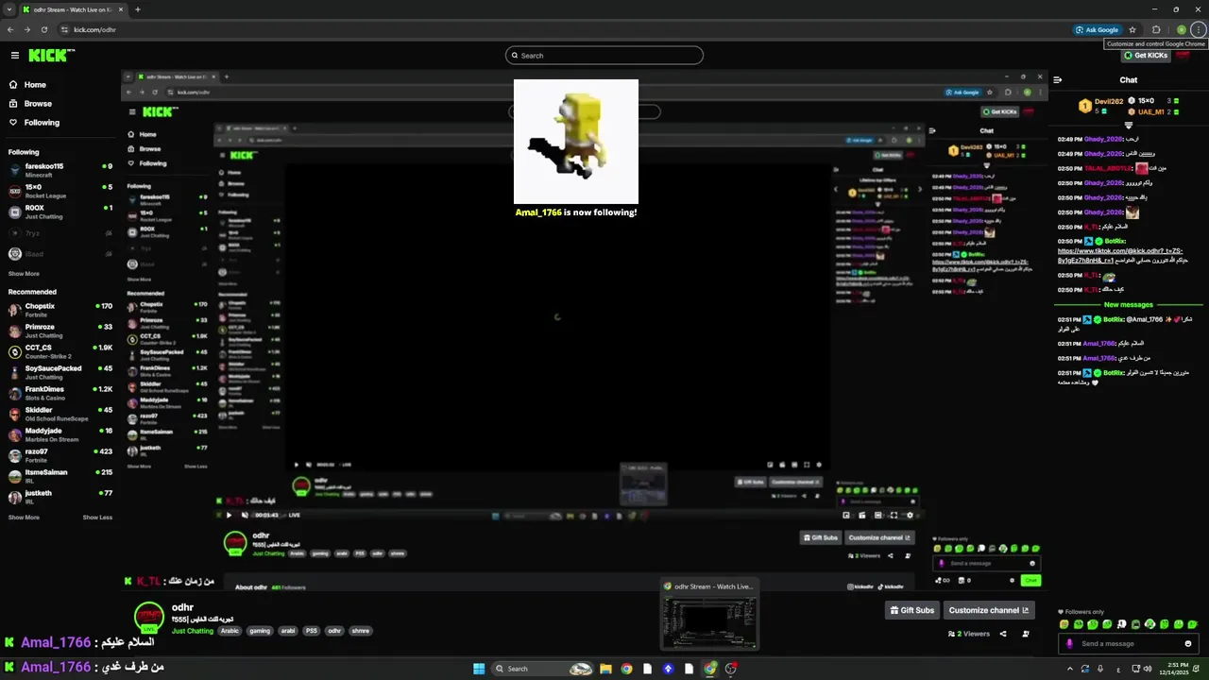Image resolution: width=1209 pixels, height=680 pixels.
Task: Click the Kick Search field
Action: 604,56
